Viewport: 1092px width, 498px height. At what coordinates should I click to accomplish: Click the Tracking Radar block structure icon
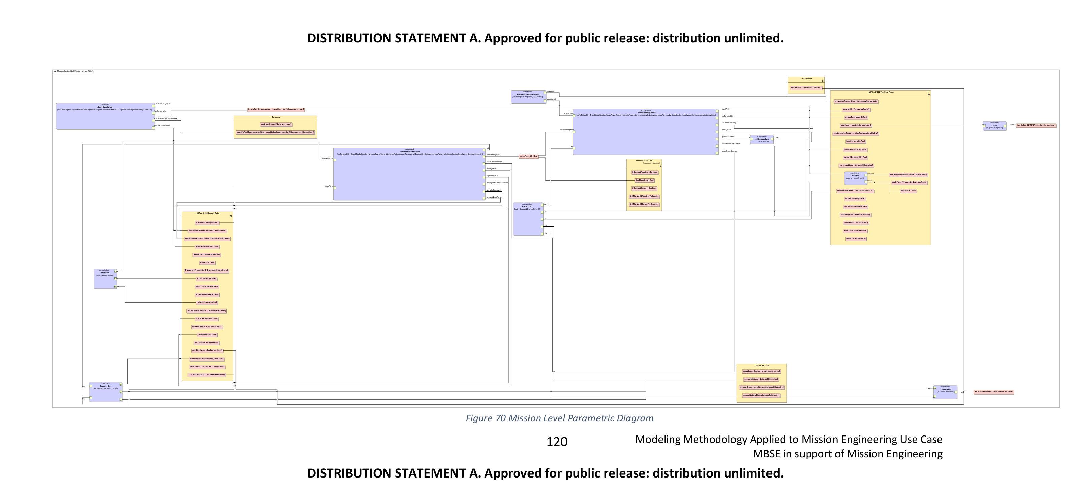[928, 95]
